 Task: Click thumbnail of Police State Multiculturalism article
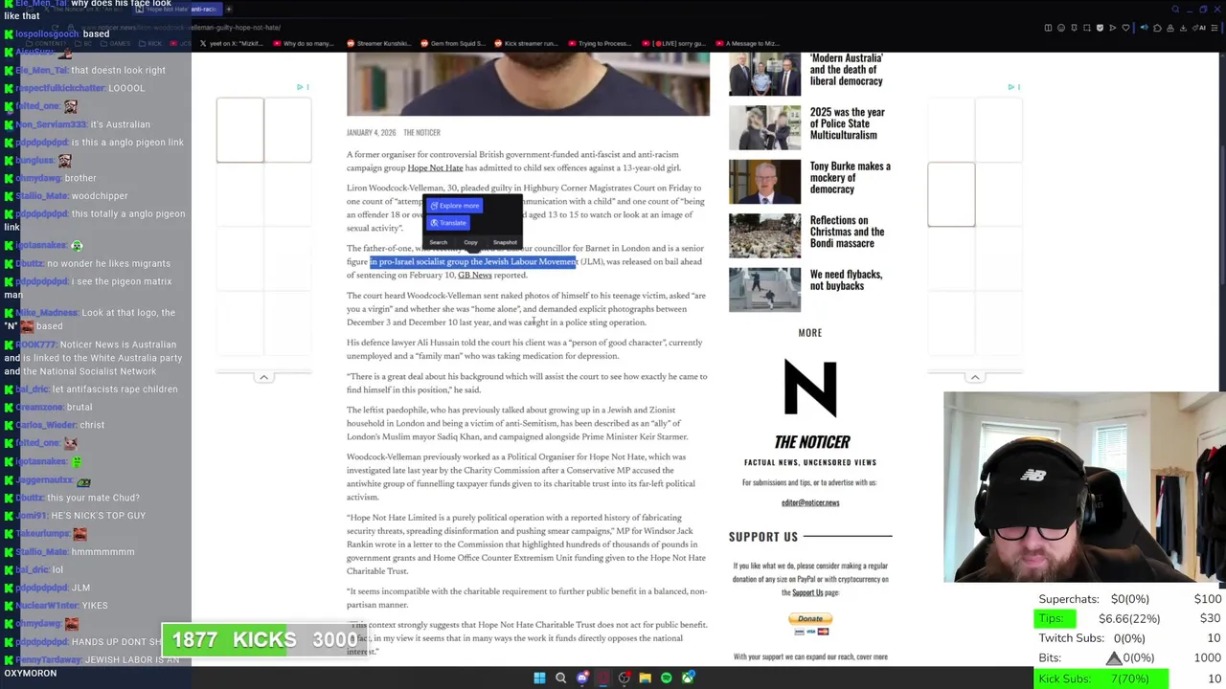coord(764,128)
